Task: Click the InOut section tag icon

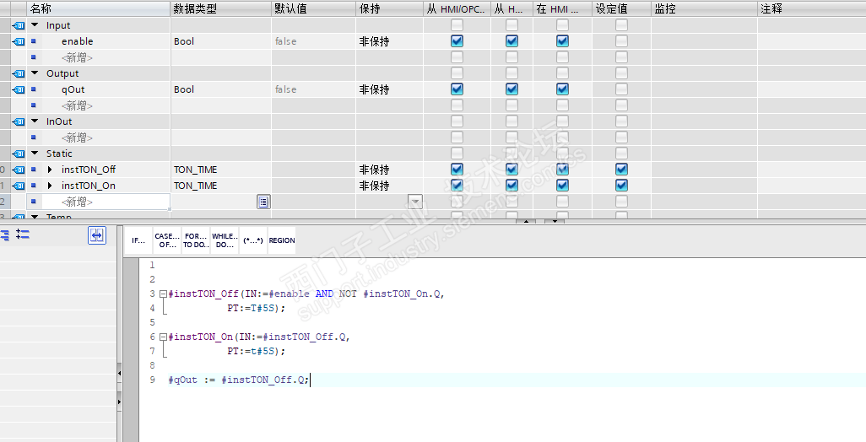Action: pyautogui.click(x=19, y=122)
